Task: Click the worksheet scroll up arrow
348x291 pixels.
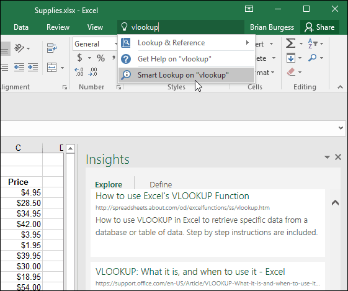Action: (x=70, y=148)
